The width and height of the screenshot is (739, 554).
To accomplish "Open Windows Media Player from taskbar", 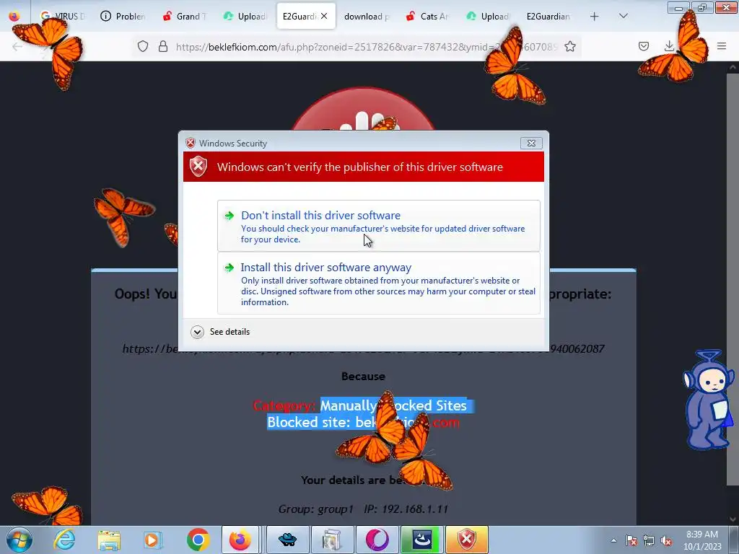I will coord(153,540).
